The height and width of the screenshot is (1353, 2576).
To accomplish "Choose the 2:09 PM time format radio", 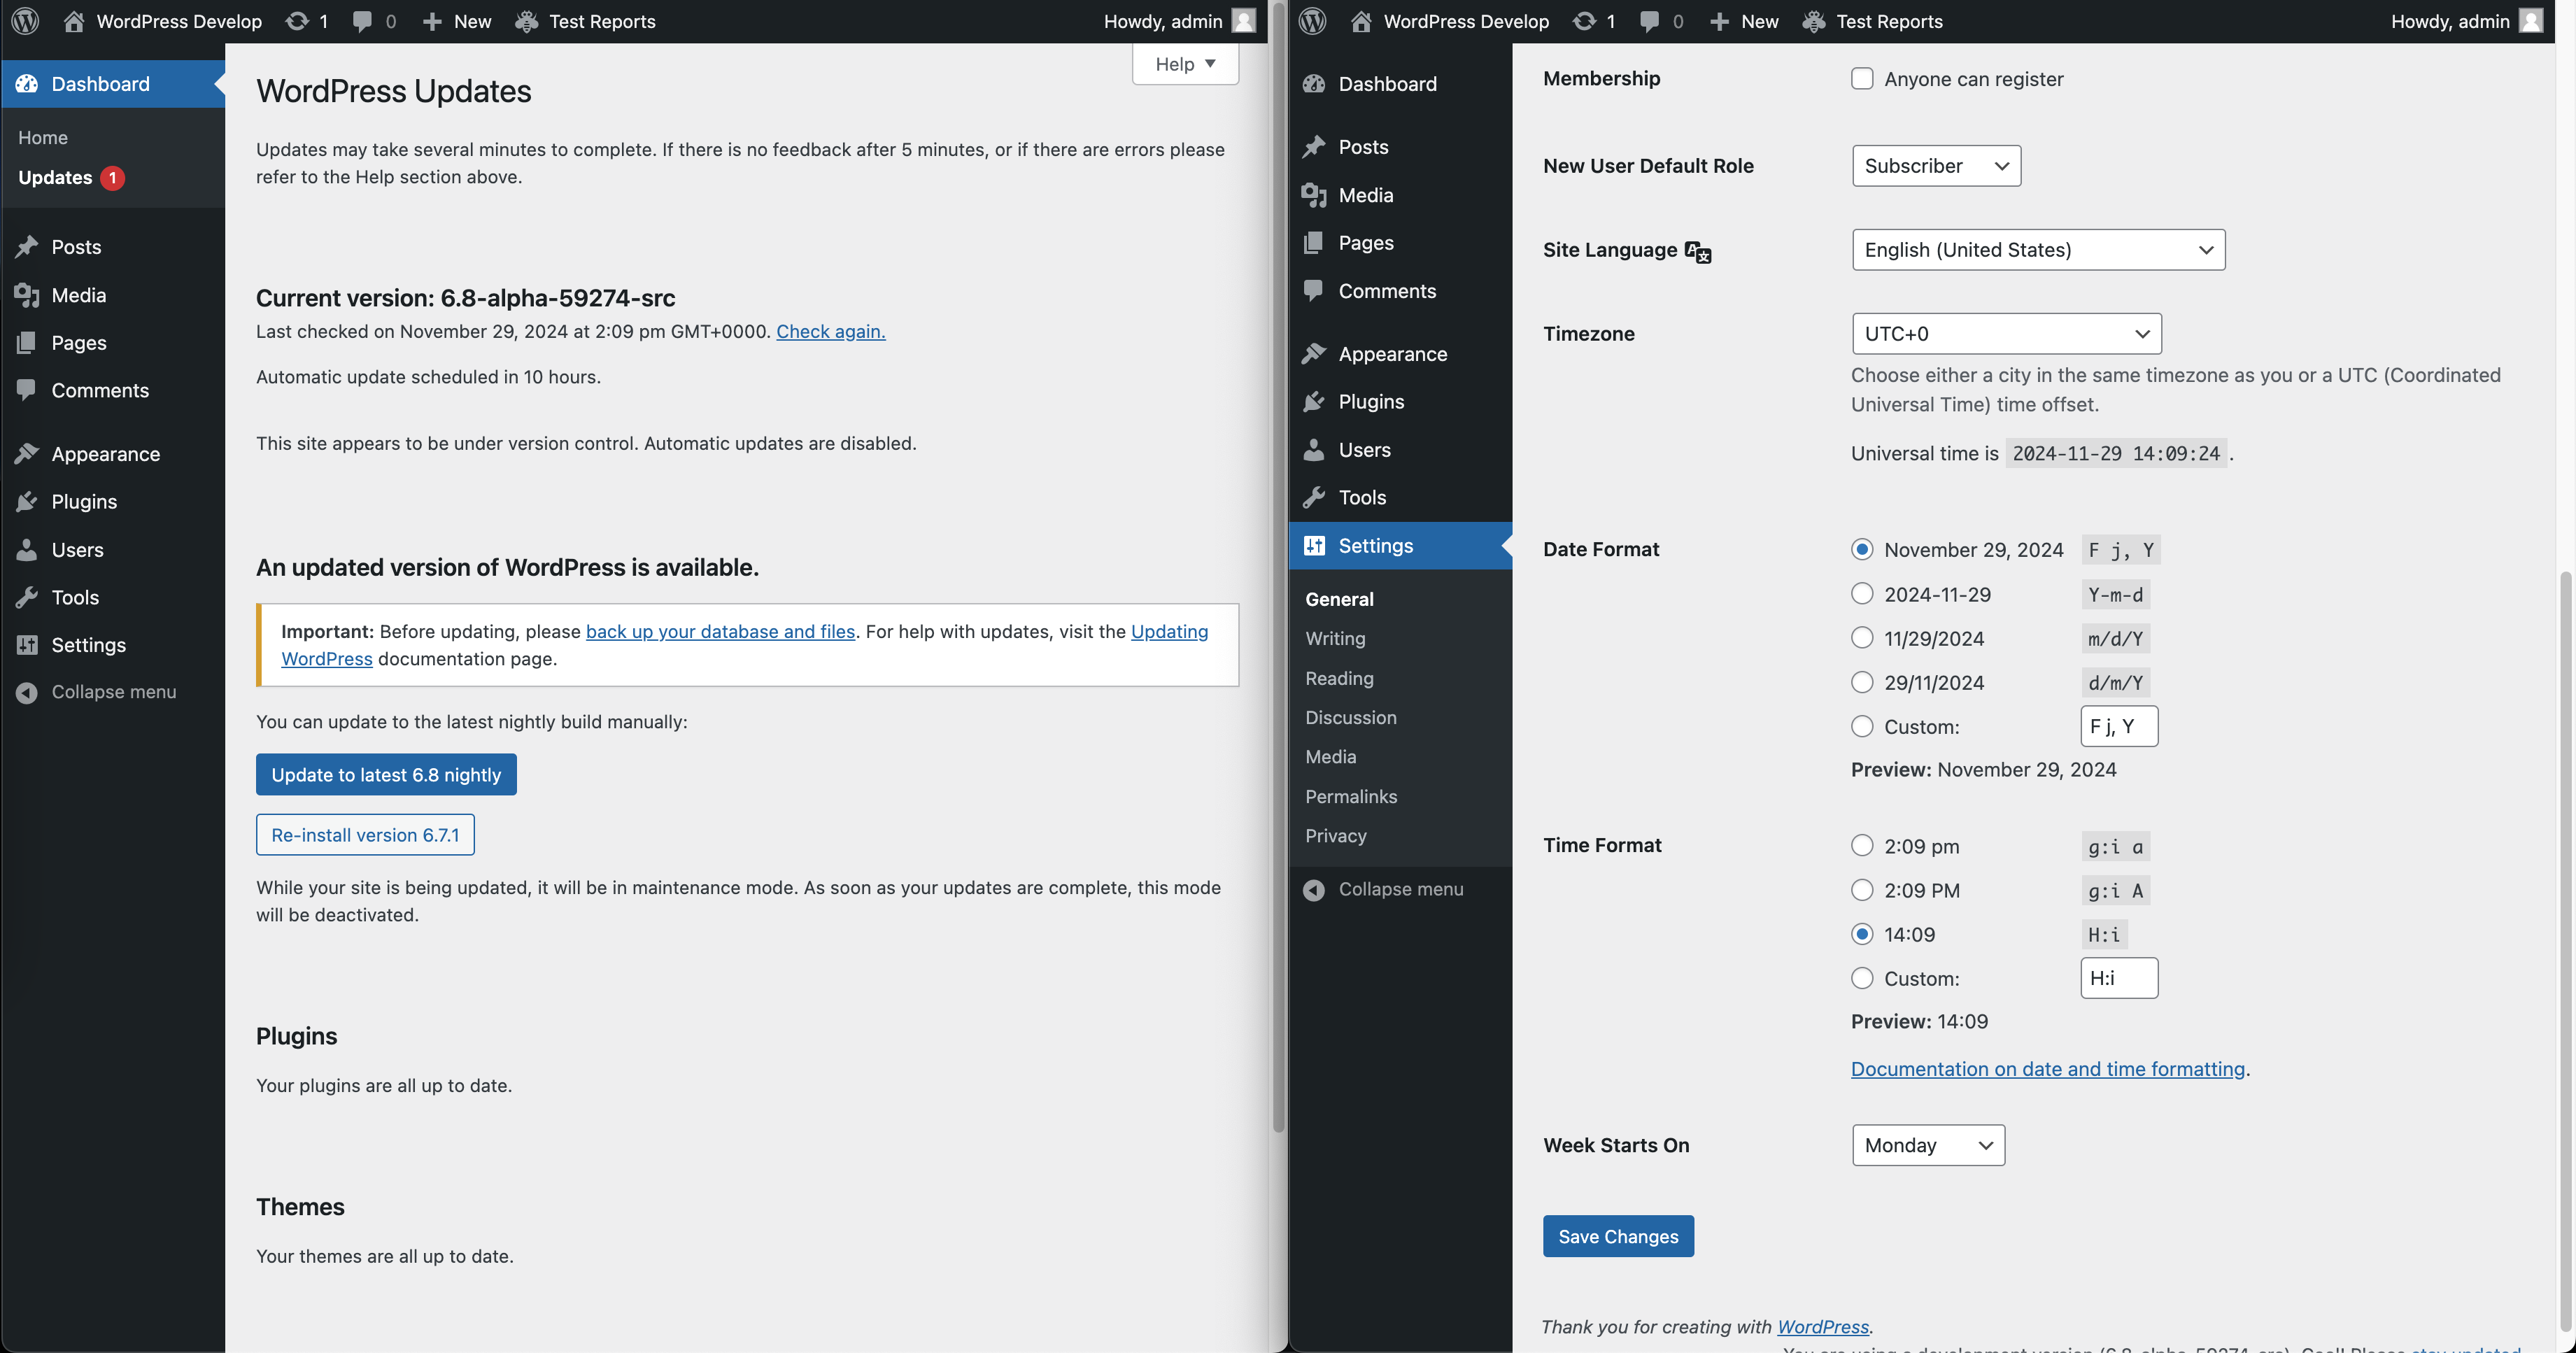I will pyautogui.click(x=1862, y=890).
